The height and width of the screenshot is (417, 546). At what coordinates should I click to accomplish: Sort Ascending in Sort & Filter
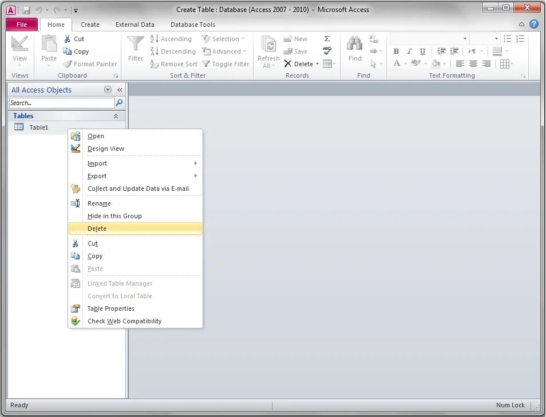(x=171, y=39)
